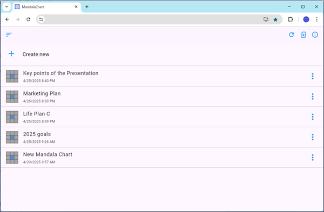Open the Marketing Plan more options menu
This screenshot has width=324, height=212.
click(313, 97)
